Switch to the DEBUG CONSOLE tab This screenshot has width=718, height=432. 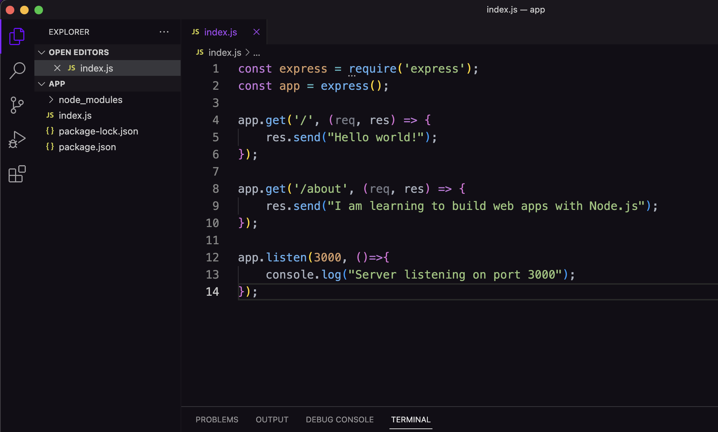click(x=339, y=419)
